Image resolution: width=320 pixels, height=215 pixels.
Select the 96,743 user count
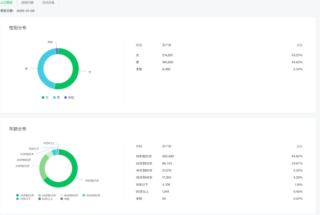point(167,163)
